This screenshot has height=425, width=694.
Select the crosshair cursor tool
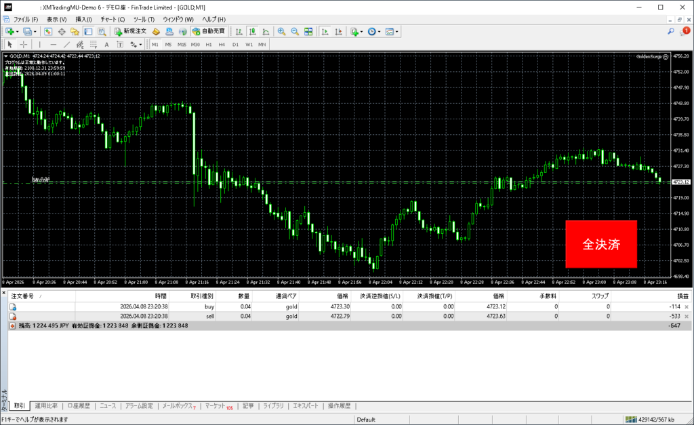click(24, 44)
